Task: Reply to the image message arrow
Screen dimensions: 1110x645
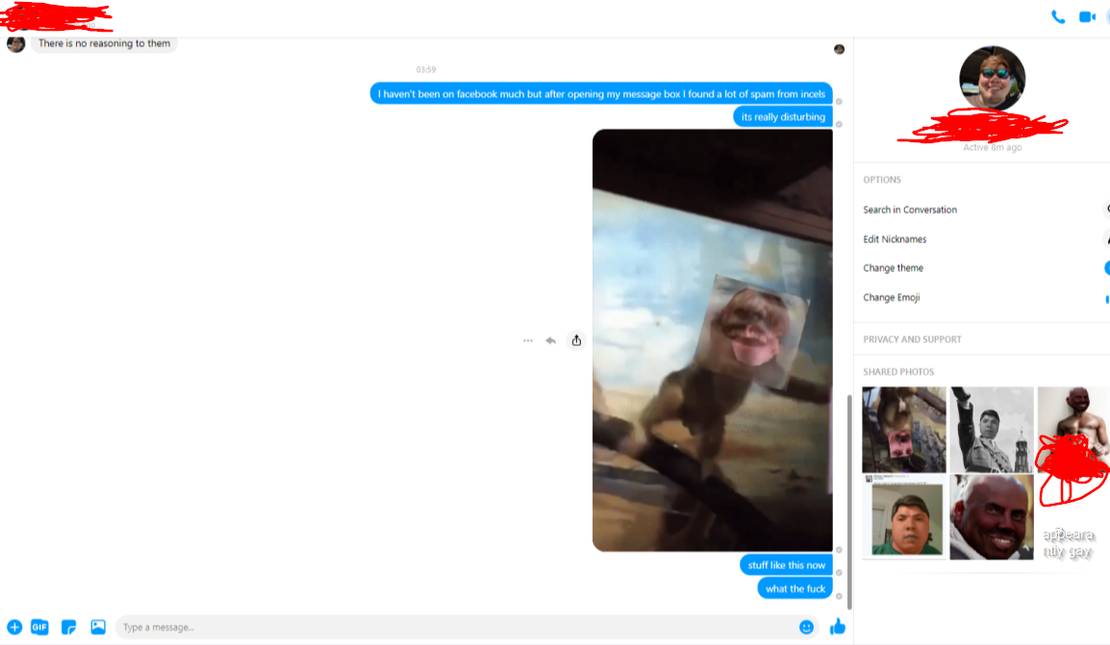Action: pos(551,341)
